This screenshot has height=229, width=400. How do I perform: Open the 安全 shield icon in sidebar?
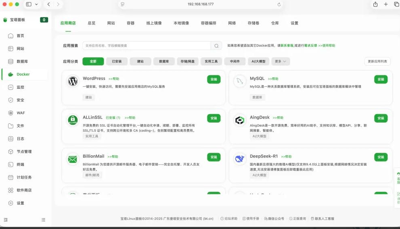[10, 100]
